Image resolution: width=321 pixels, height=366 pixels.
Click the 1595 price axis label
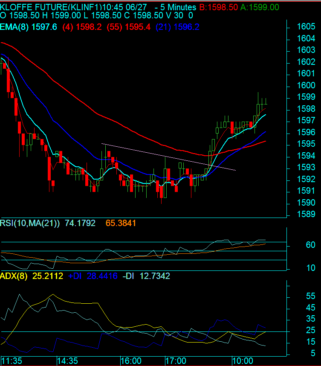306,144
